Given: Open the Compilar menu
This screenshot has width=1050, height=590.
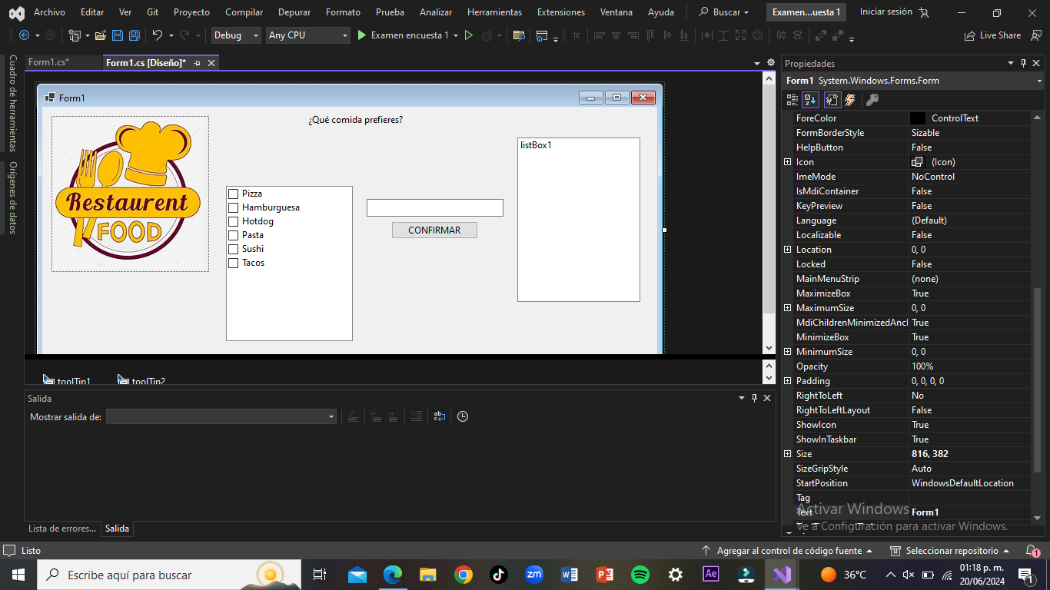Looking at the screenshot, I should (244, 12).
